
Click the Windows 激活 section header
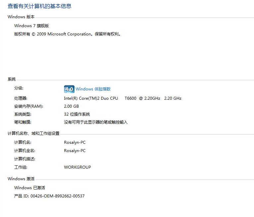21,179
